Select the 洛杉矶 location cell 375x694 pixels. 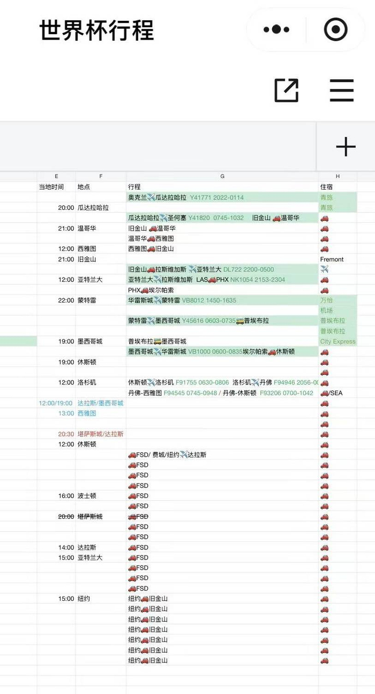point(101,383)
